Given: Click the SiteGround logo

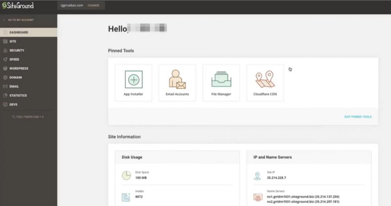Looking at the screenshot, I should tap(18, 6).
